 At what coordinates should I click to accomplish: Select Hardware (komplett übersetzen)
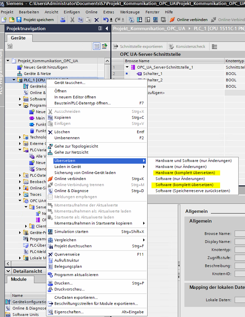tap(185, 173)
